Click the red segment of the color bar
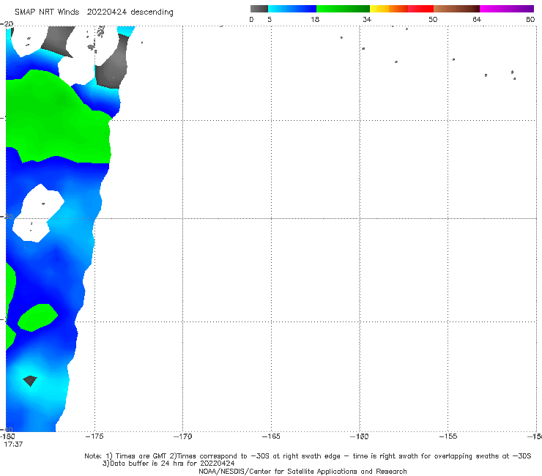The width and height of the screenshot is (542, 476). tap(420, 9)
